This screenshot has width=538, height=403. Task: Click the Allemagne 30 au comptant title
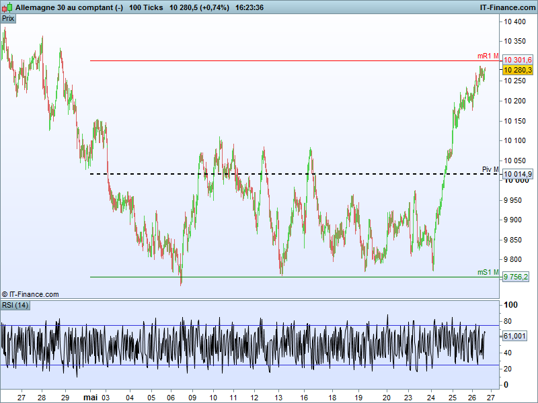coord(69,7)
